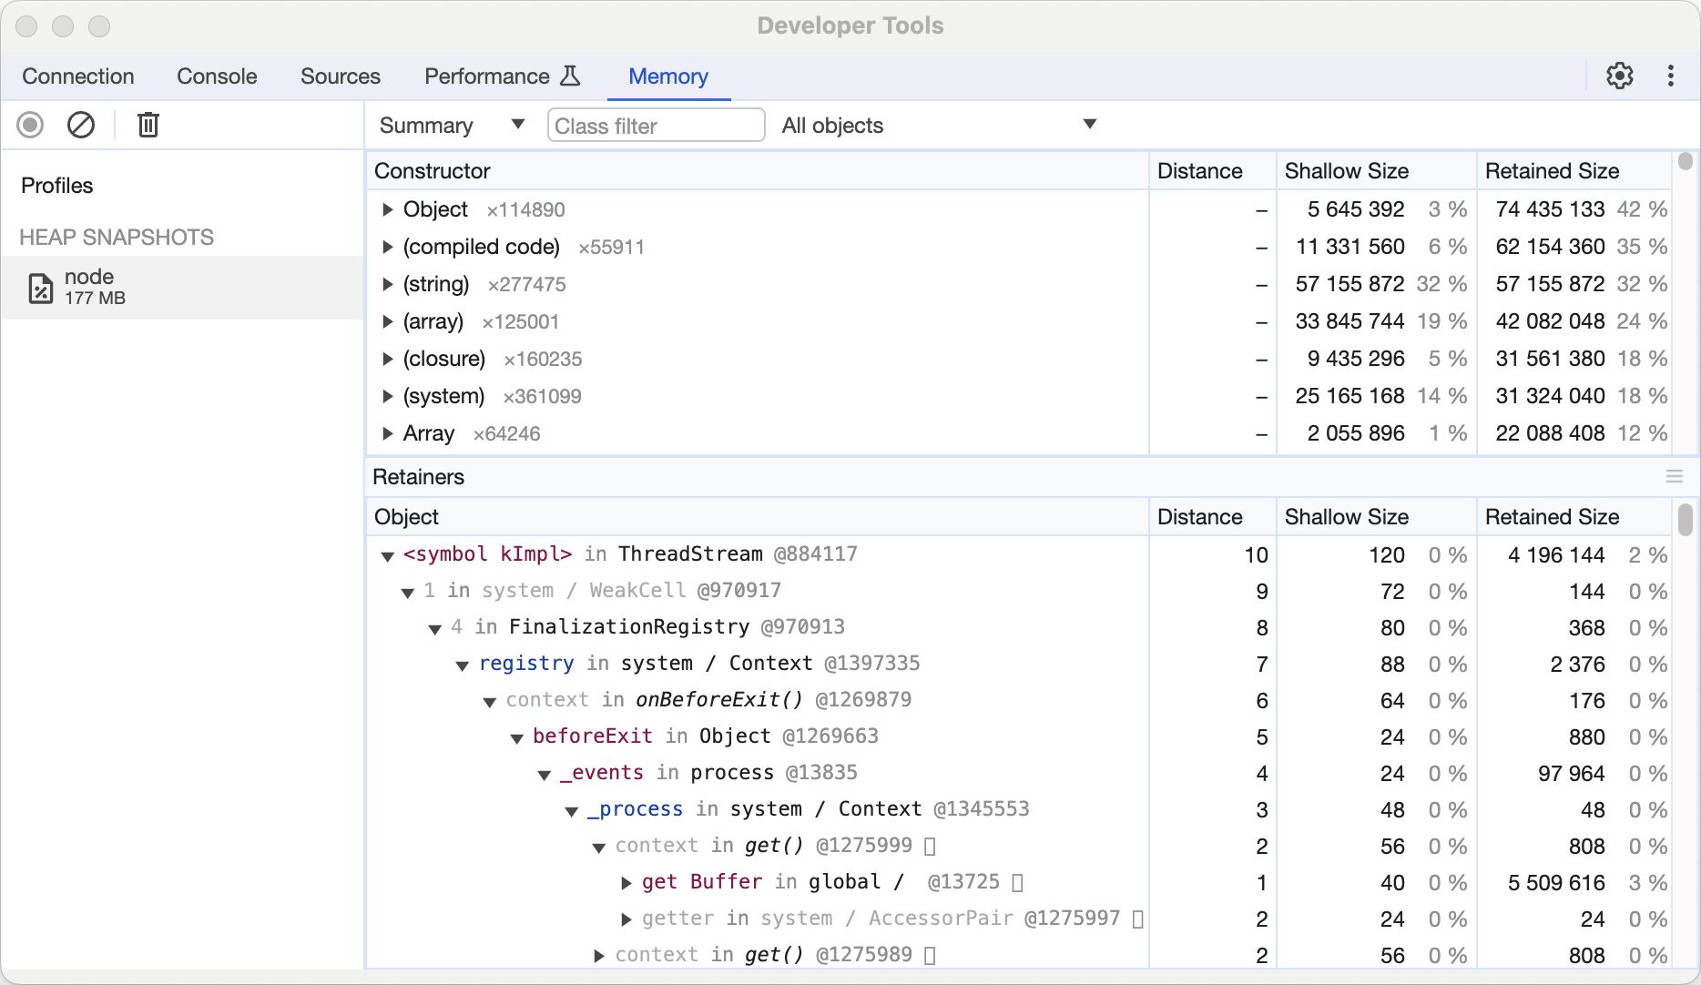Collapse _process in system / Context row
Screen dimensions: 1701x985
(x=572, y=810)
